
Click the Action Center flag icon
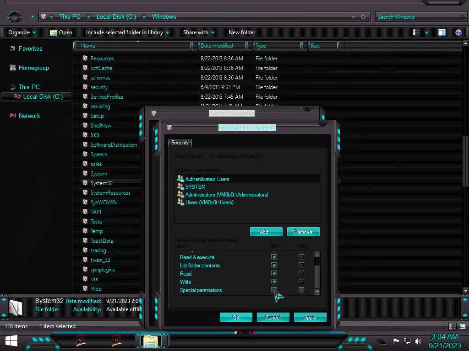pos(396,341)
